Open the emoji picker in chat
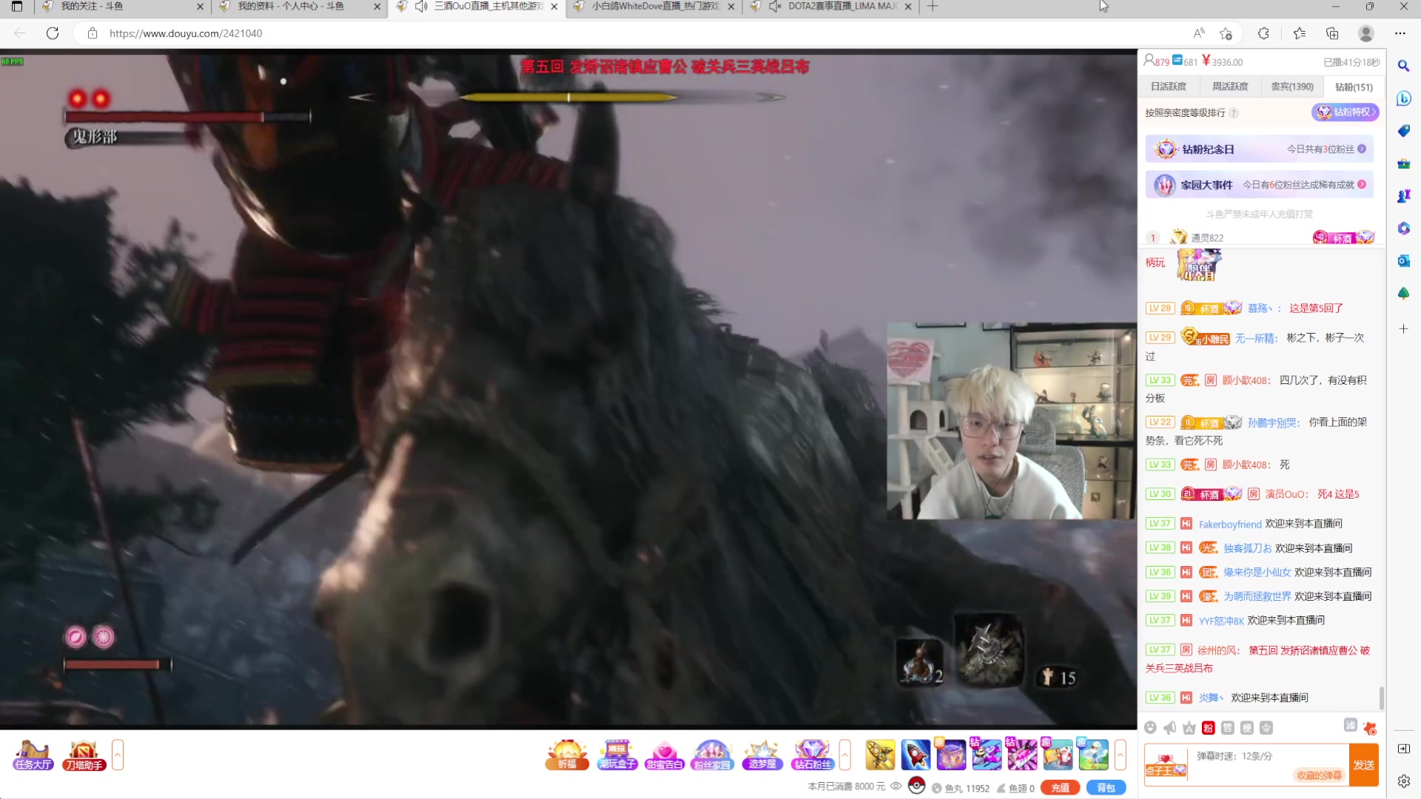 point(1150,728)
